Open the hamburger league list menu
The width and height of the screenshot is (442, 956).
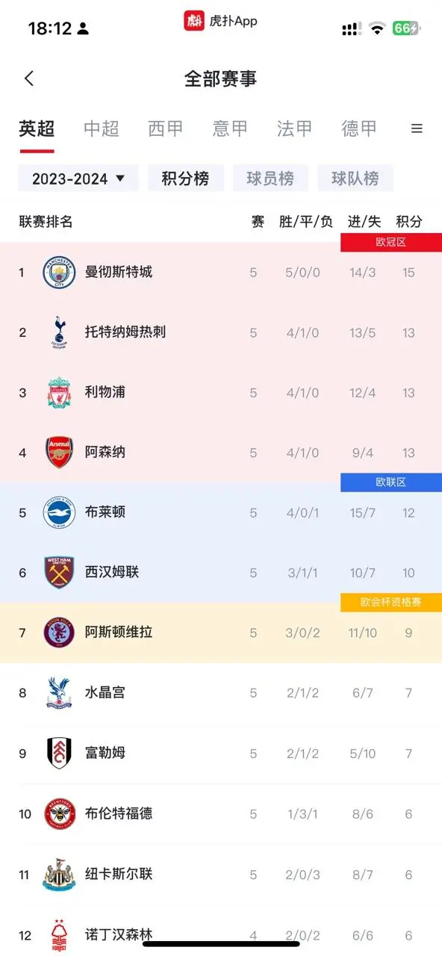point(417,128)
